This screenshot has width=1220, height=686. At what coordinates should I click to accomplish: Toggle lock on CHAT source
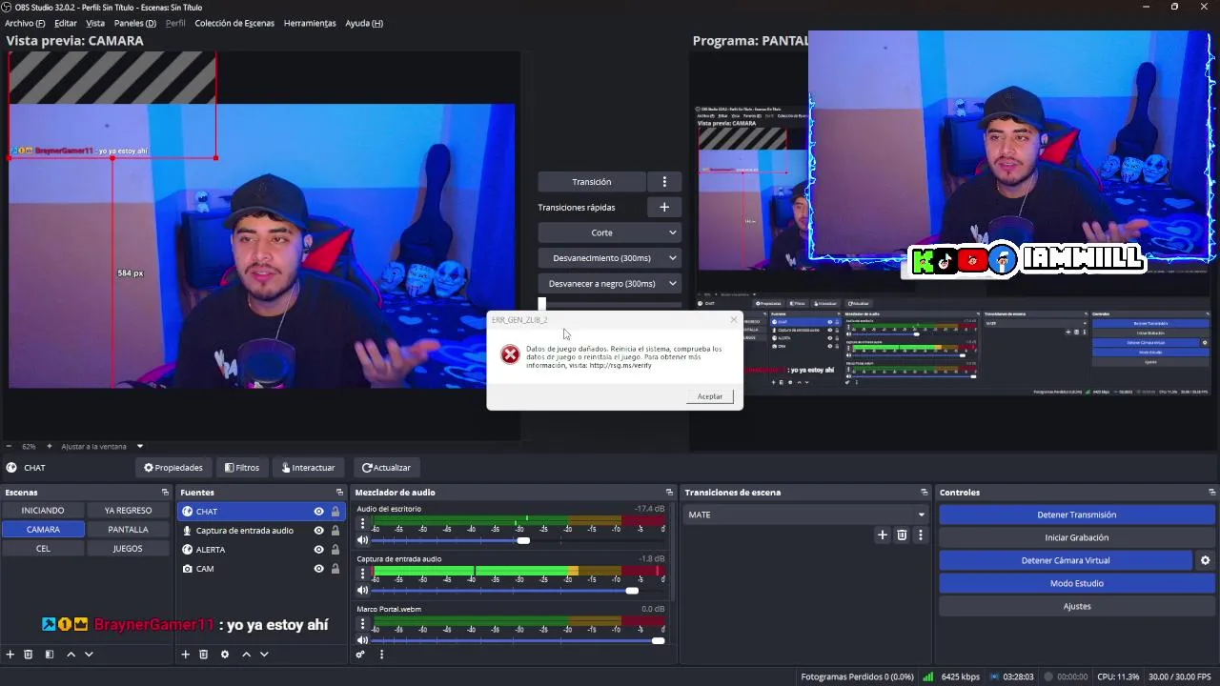click(335, 512)
